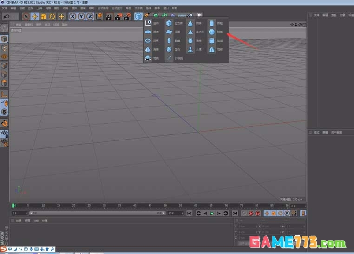Jump to the timeline start
This screenshot has width=354, height=254.
tap(190, 213)
